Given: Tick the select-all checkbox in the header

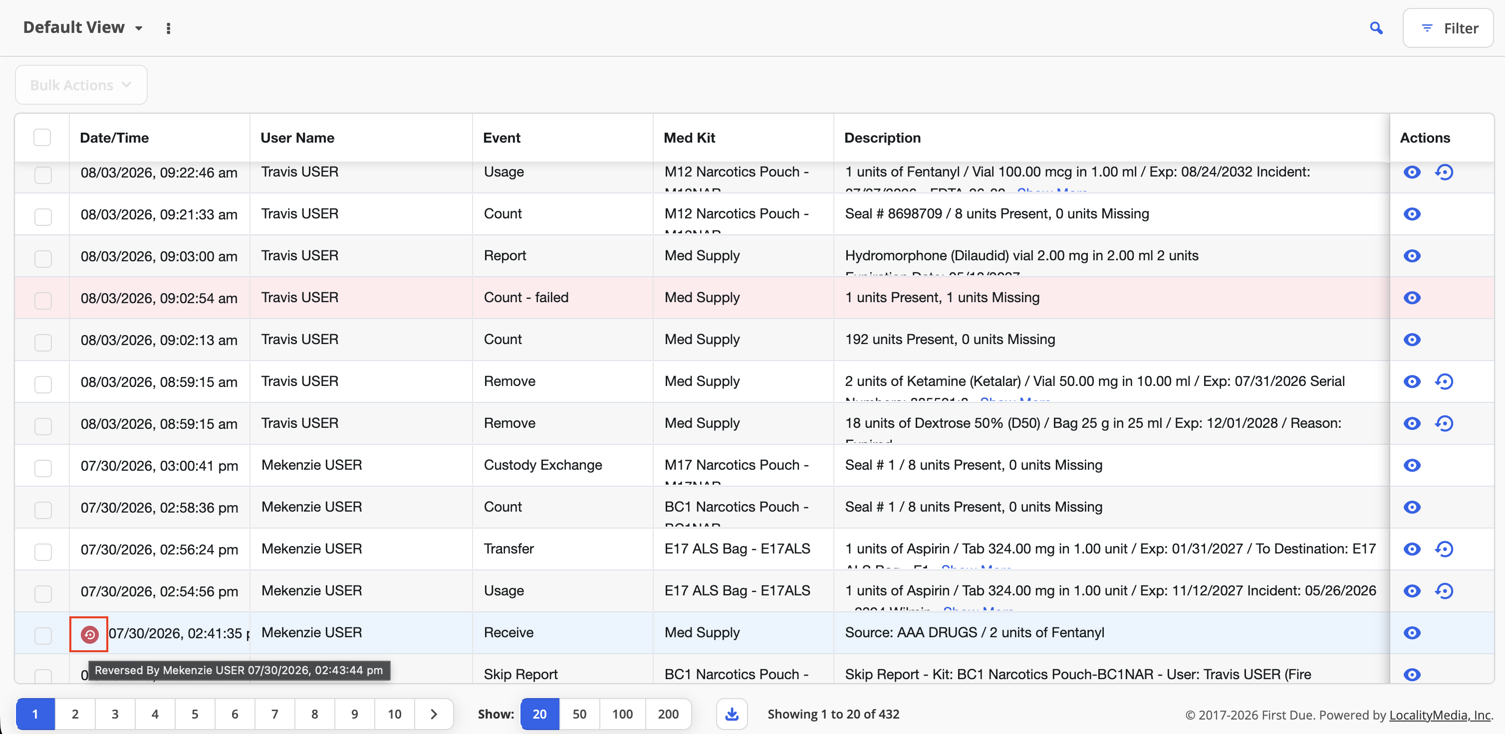Looking at the screenshot, I should [42, 138].
